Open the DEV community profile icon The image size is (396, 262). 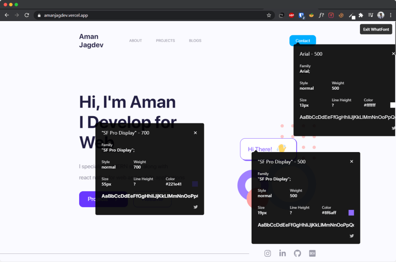pyautogui.click(x=312, y=253)
